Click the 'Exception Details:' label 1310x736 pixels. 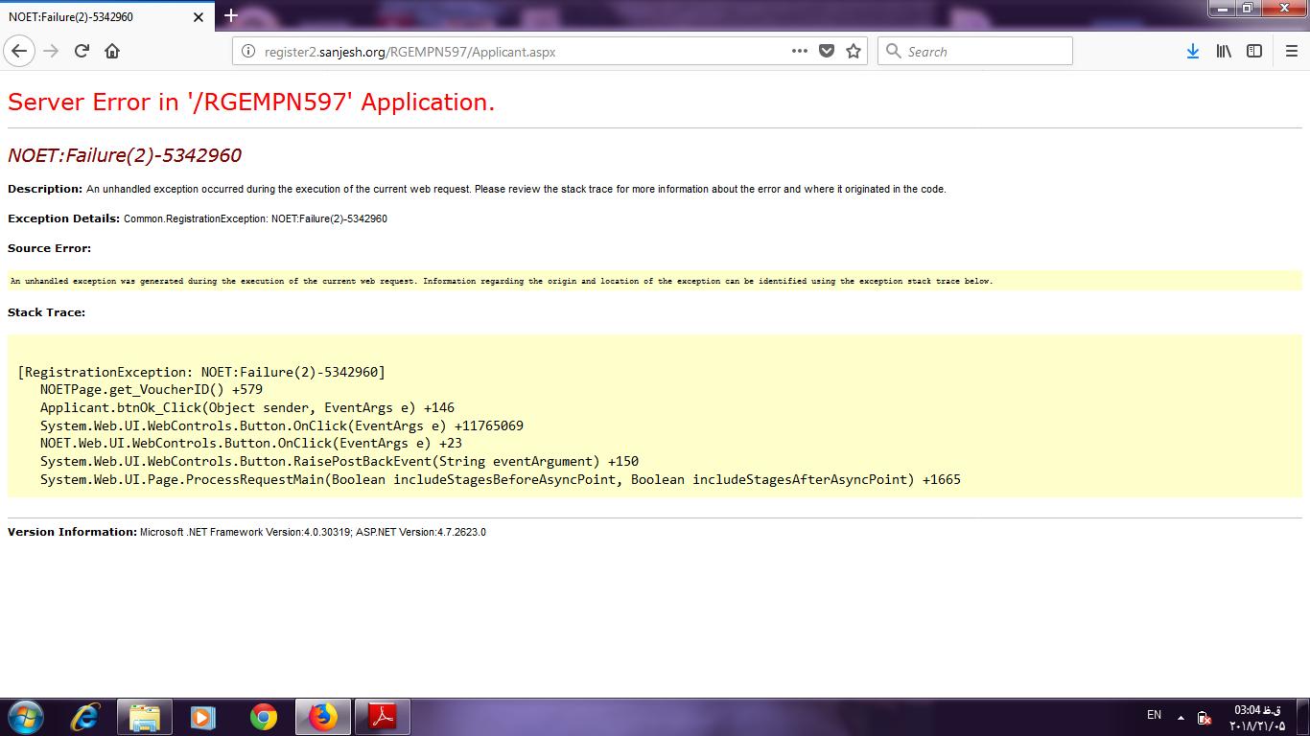pos(64,218)
